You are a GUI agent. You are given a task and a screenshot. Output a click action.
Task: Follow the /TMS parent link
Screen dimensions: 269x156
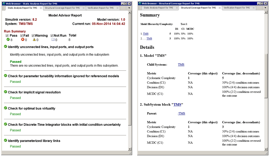181,113
